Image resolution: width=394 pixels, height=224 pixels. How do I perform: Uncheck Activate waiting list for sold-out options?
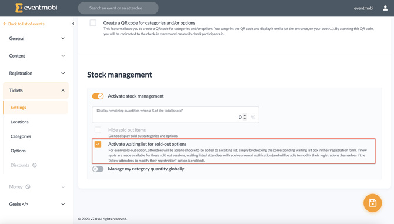pos(98,144)
